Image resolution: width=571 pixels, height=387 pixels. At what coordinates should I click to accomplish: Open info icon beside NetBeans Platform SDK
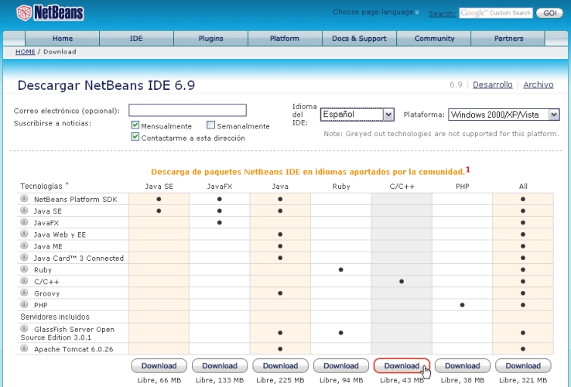pos(24,199)
